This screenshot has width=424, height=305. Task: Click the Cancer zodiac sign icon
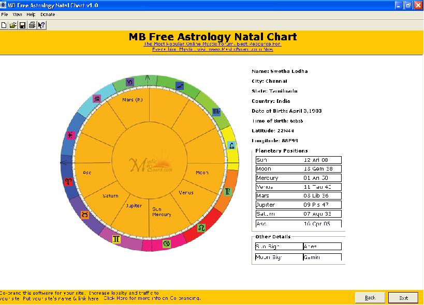click(x=167, y=243)
